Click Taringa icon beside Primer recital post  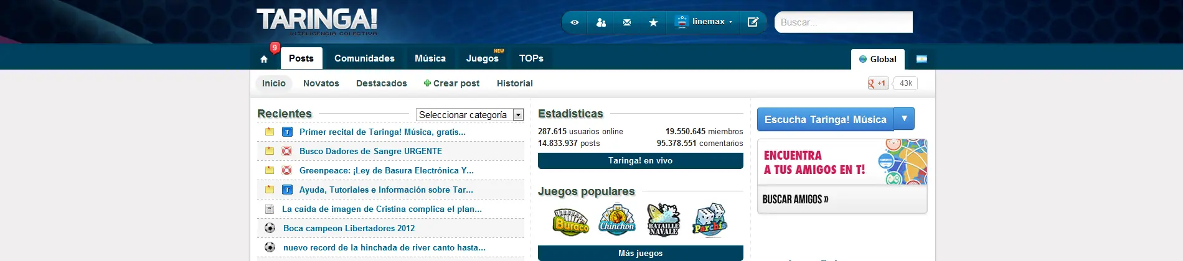point(287,132)
